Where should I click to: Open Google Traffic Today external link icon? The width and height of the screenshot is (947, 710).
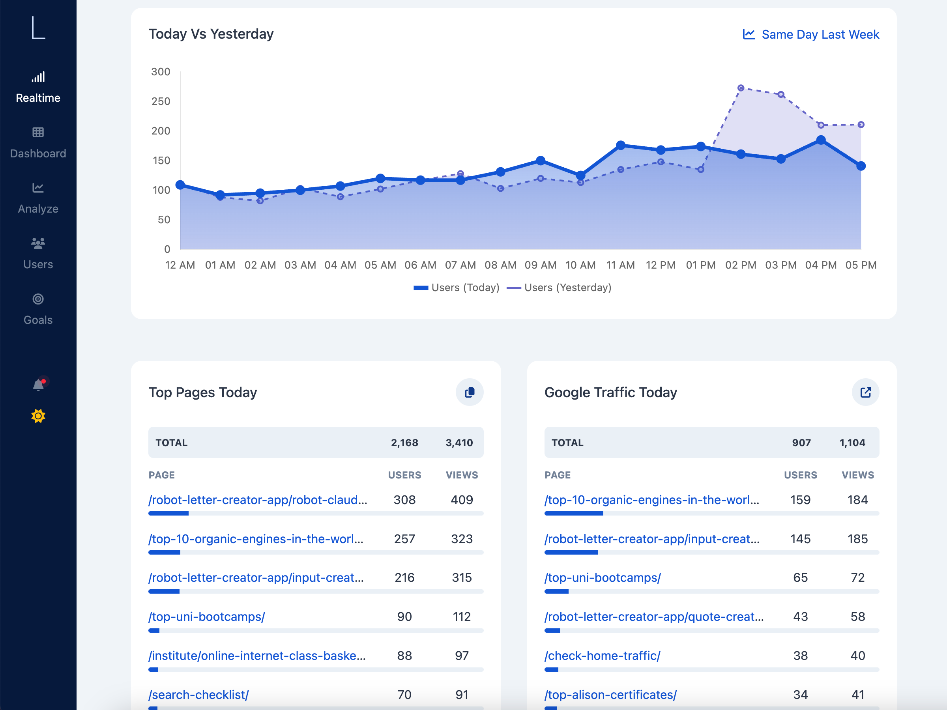[x=866, y=392]
